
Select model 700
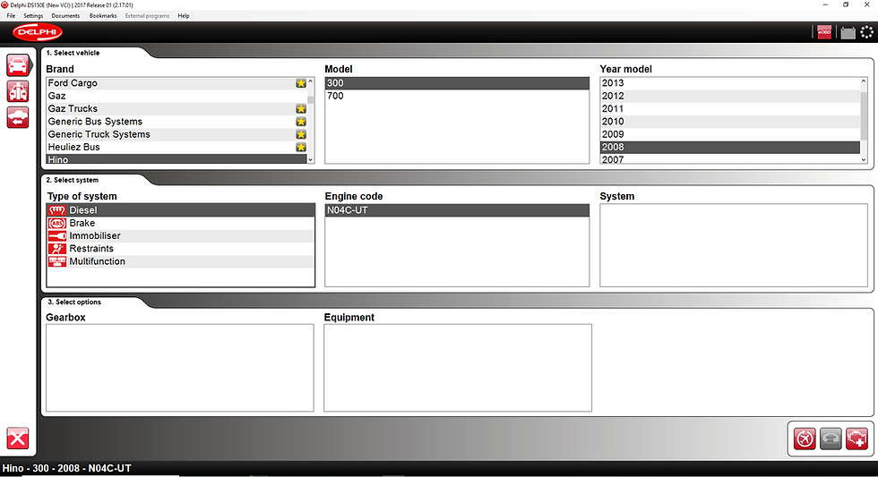pyautogui.click(x=457, y=96)
